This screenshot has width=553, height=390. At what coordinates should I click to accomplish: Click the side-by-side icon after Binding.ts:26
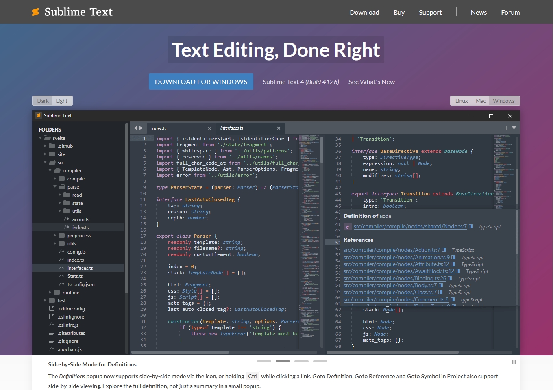pos(450,278)
